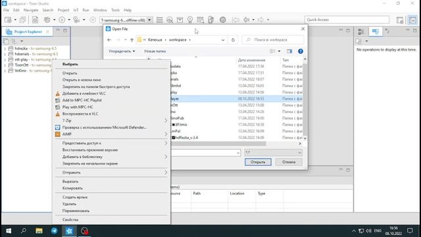
Task: Click the refresh icon in Open File dialog
Action: [233, 39]
